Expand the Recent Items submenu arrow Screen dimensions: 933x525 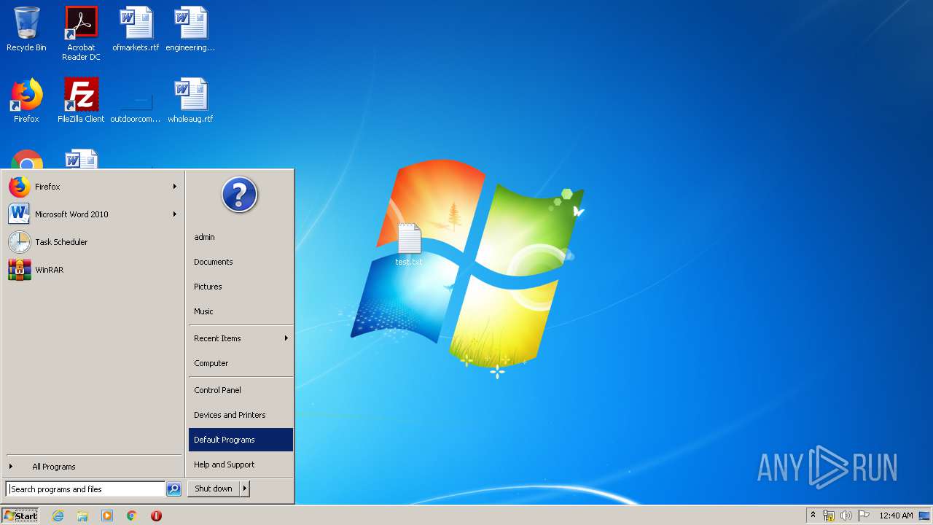(286, 338)
